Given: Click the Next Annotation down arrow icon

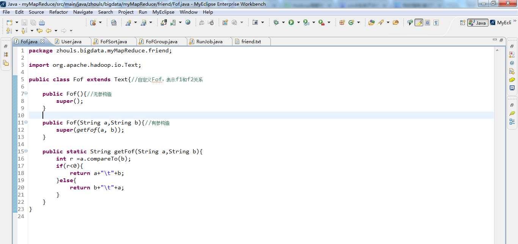Looking at the screenshot, I should [x=9, y=31].
